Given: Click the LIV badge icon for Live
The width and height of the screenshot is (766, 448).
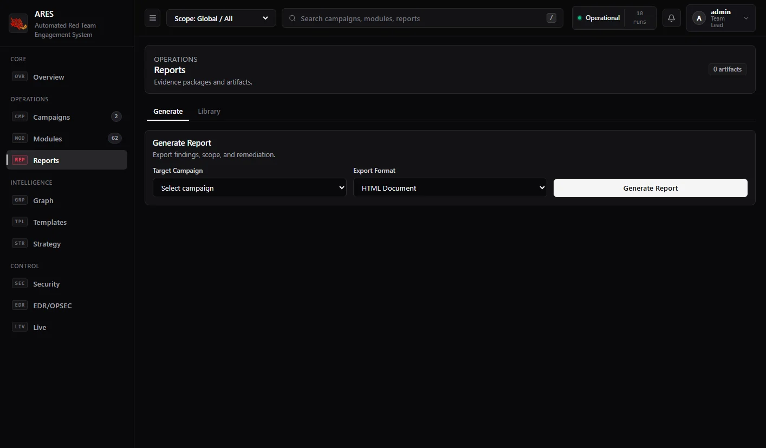Looking at the screenshot, I should 20,327.
